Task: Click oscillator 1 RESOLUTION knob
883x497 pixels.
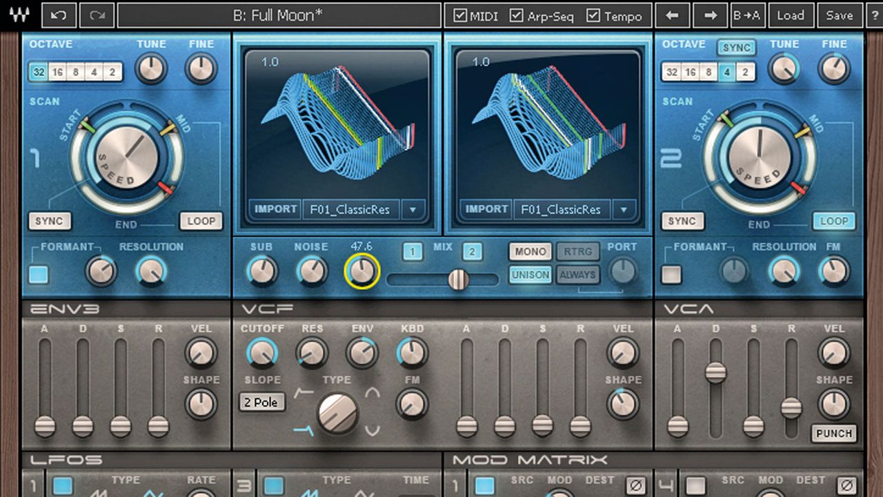Action: point(151,271)
